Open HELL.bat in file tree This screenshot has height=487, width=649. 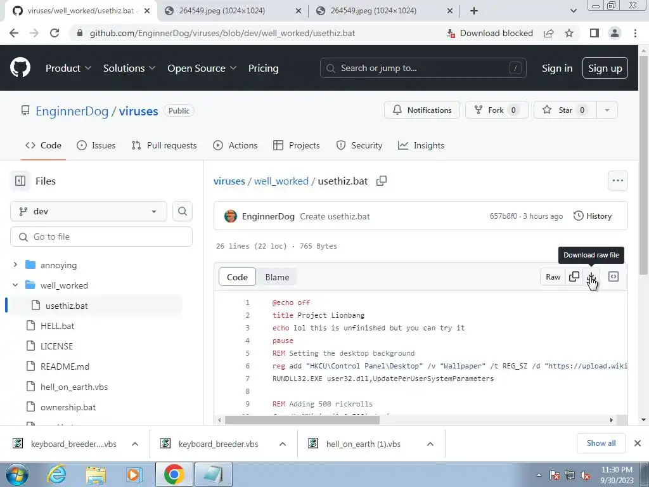click(58, 326)
